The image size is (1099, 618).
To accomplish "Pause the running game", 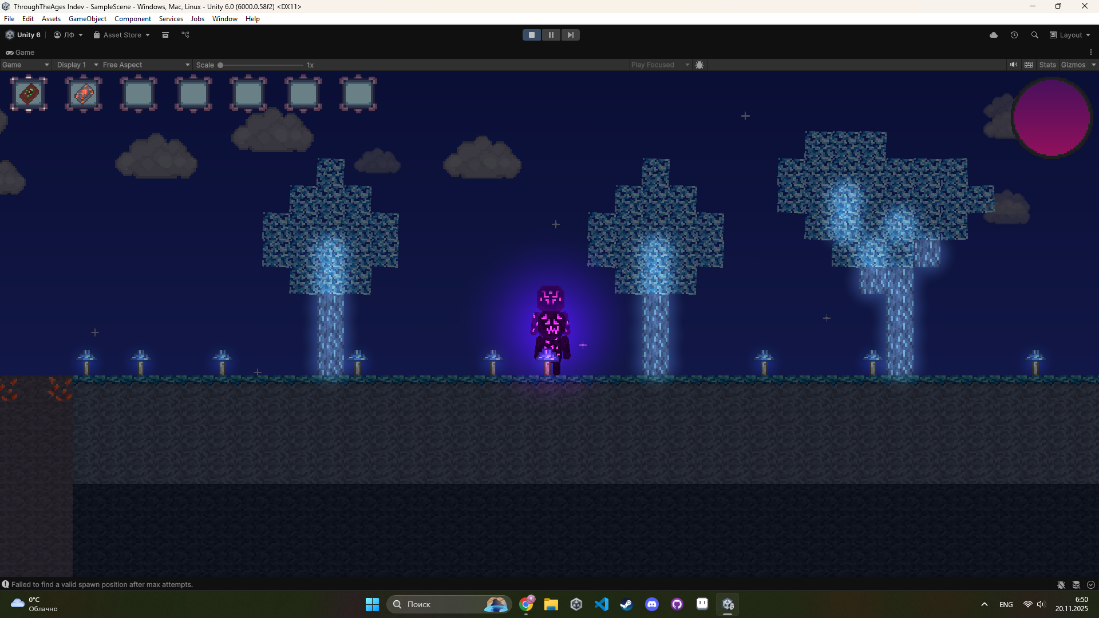I will [551, 35].
